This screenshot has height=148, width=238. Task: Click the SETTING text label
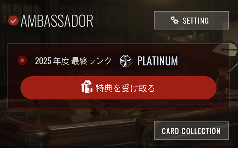(195, 21)
